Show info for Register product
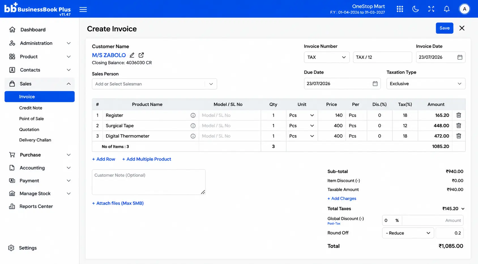This screenshot has height=264, width=478. 193,115
